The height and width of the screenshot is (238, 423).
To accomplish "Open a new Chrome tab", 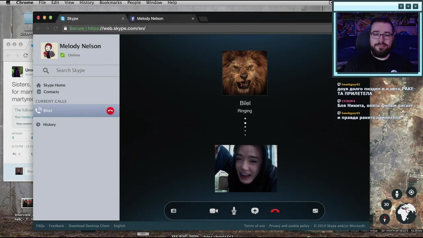I will pyautogui.click(x=203, y=19).
